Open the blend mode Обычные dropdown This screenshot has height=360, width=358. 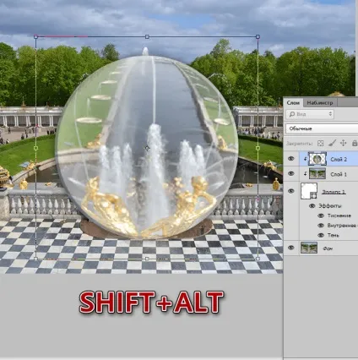(x=322, y=128)
